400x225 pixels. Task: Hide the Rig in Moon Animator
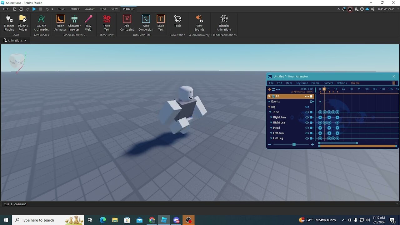pos(307,107)
